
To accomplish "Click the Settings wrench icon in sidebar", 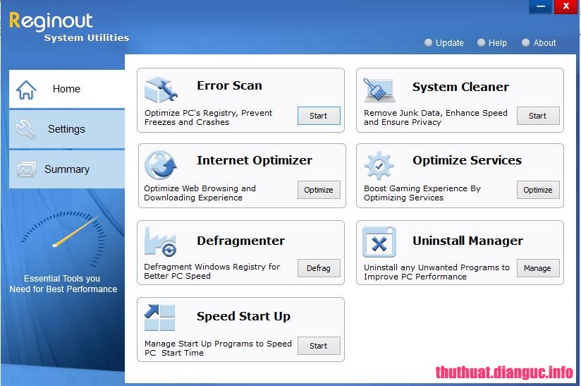I will (x=25, y=129).
